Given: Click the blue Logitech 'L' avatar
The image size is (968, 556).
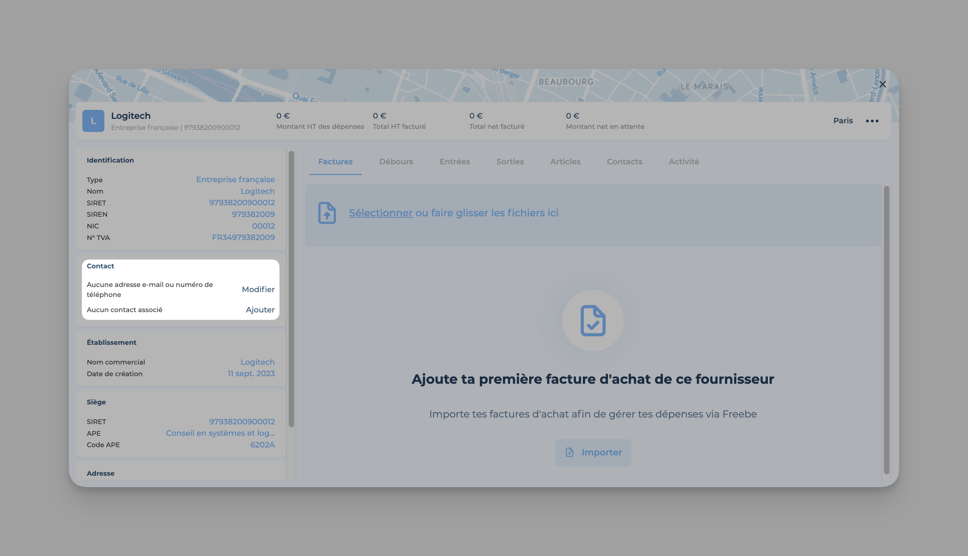Looking at the screenshot, I should [93, 121].
